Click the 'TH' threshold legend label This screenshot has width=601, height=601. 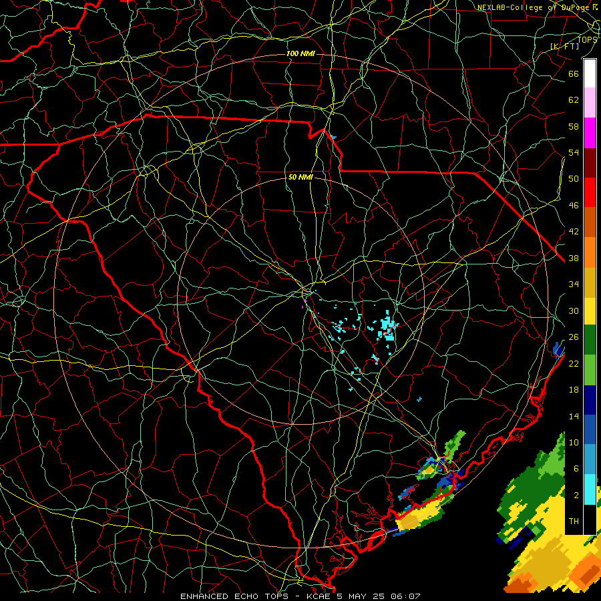point(574,522)
